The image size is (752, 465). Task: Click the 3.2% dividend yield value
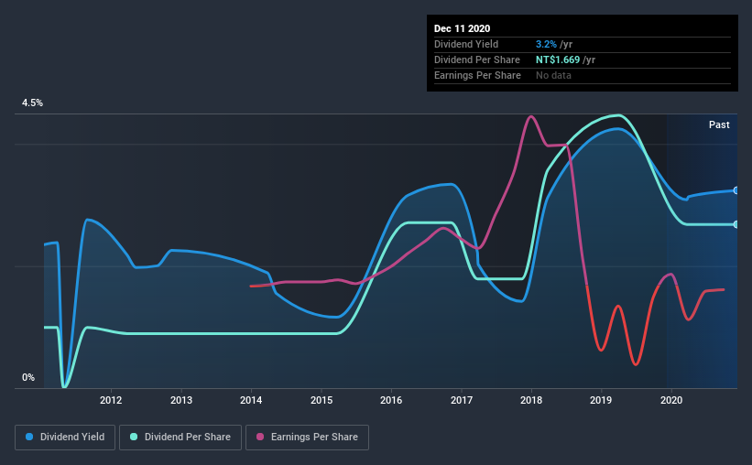tap(546, 44)
